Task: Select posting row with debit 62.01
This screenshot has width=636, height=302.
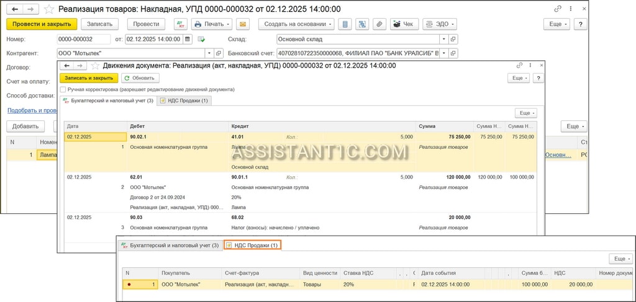Action: click(x=301, y=192)
